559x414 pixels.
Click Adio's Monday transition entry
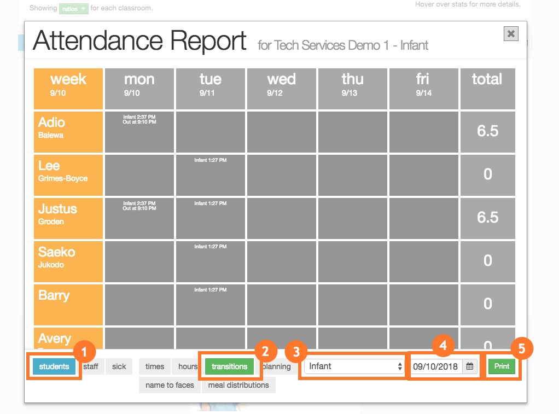coord(139,119)
